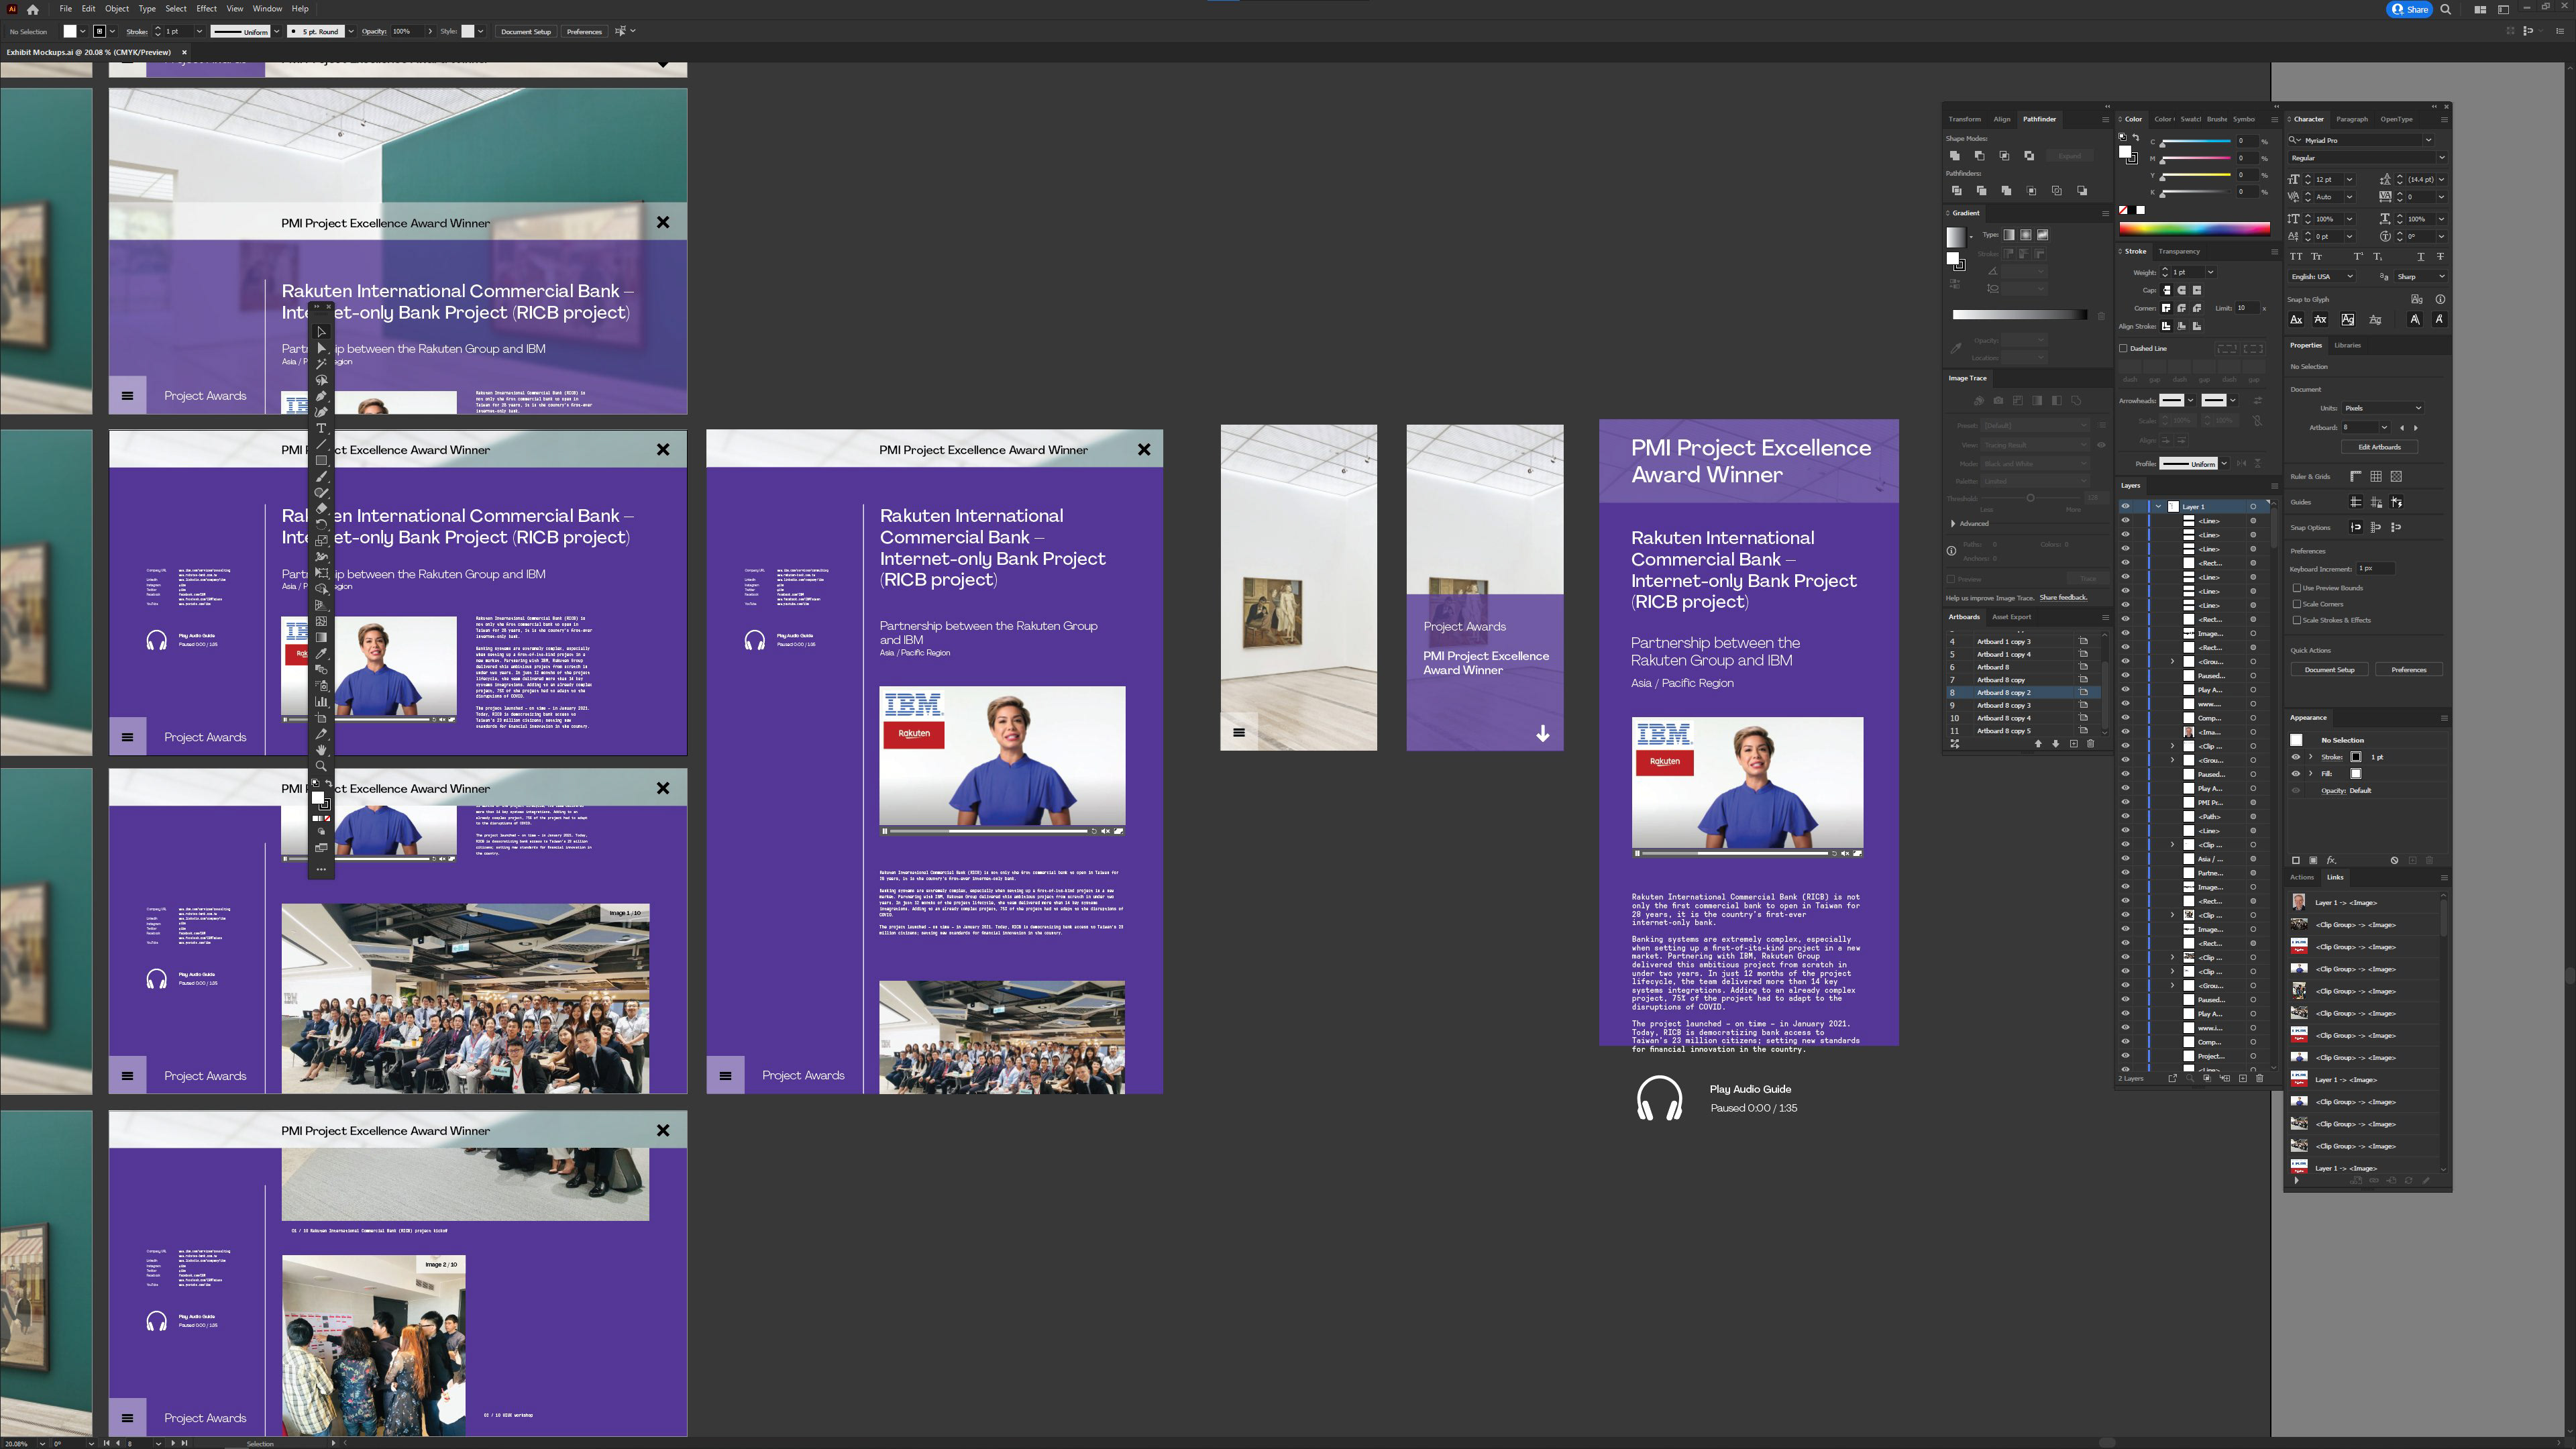2576x1449 pixels.
Task: Collapse Layer 1 chevron
Action: click(x=2158, y=506)
